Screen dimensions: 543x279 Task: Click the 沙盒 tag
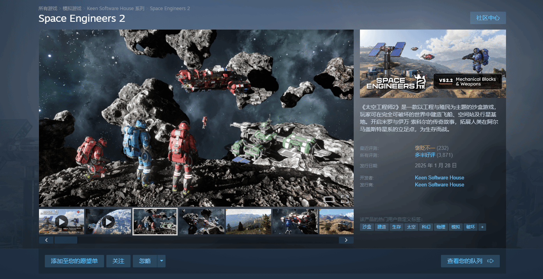click(367, 227)
